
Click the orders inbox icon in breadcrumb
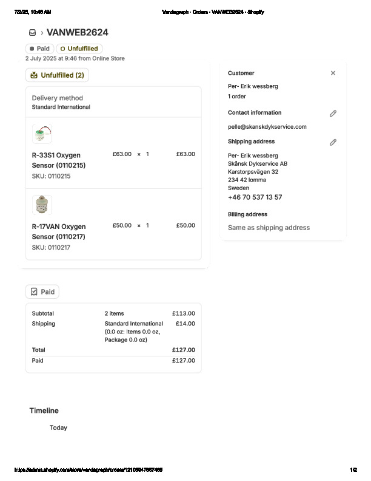(x=32, y=33)
